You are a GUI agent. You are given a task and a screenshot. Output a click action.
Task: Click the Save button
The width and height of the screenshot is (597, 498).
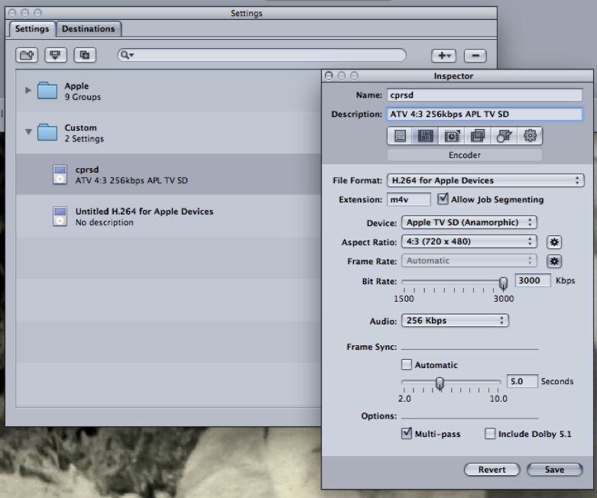pos(554,470)
